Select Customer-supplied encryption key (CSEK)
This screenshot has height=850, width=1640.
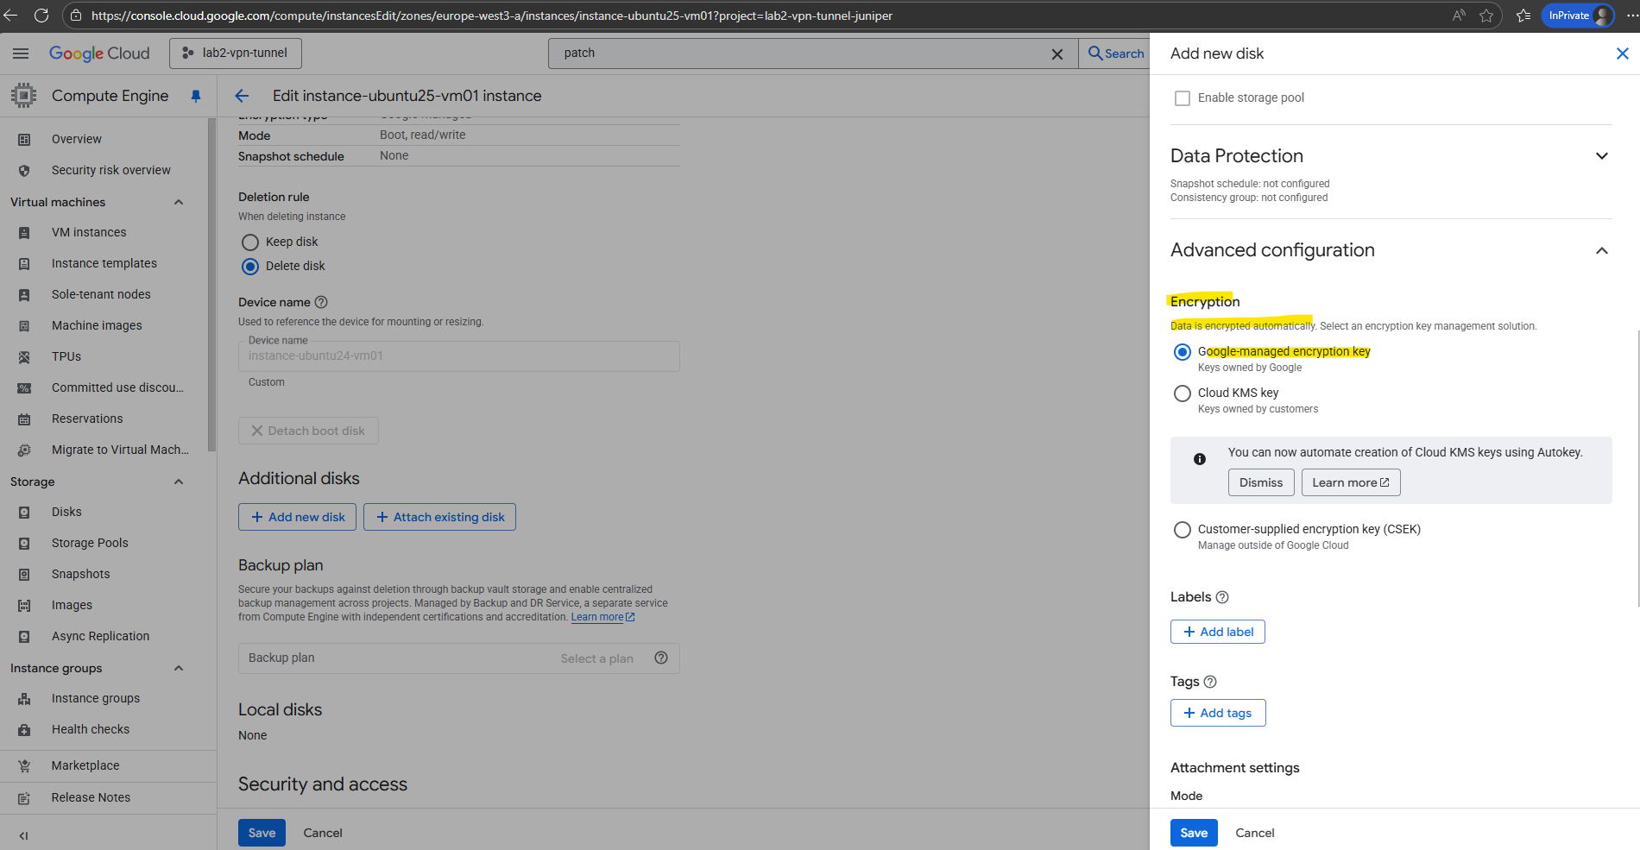click(x=1183, y=530)
